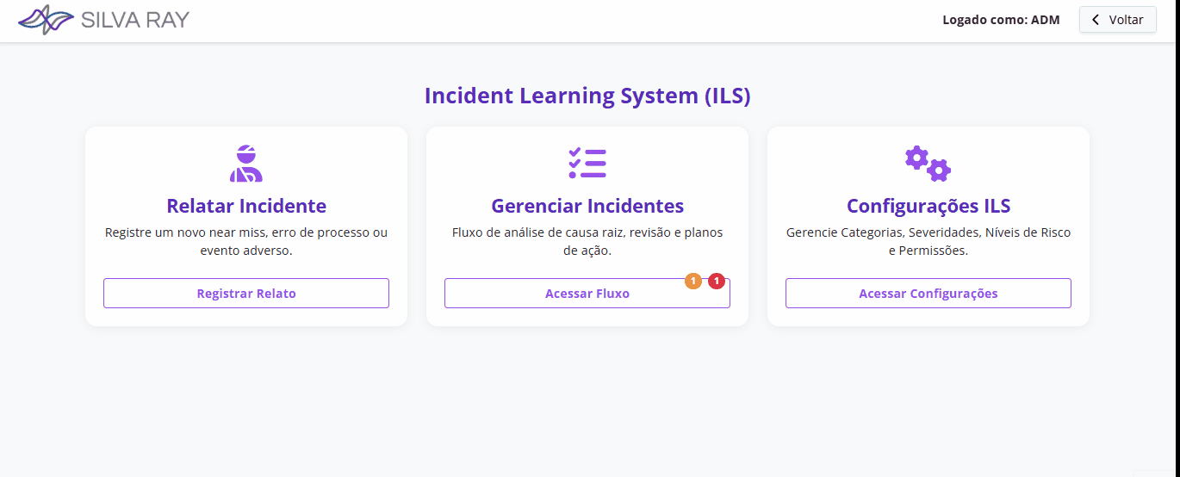Click the double gears icon for Configurações ILS
Viewport: 1180px width, 477px height.
point(928,164)
